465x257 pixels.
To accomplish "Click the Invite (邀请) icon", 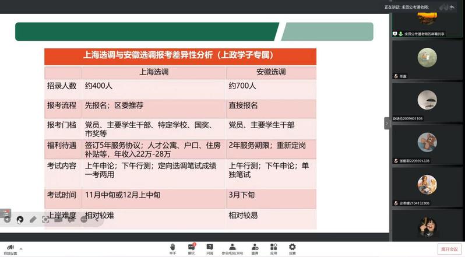I will pos(255,248).
